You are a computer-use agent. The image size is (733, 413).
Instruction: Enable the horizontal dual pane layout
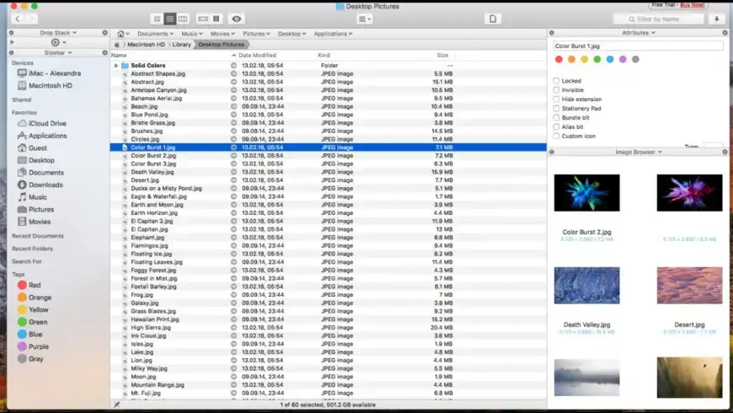tap(203, 19)
